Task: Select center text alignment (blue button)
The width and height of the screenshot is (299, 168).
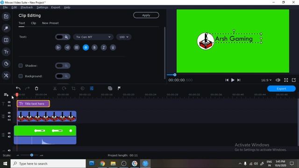Action: point(85,48)
